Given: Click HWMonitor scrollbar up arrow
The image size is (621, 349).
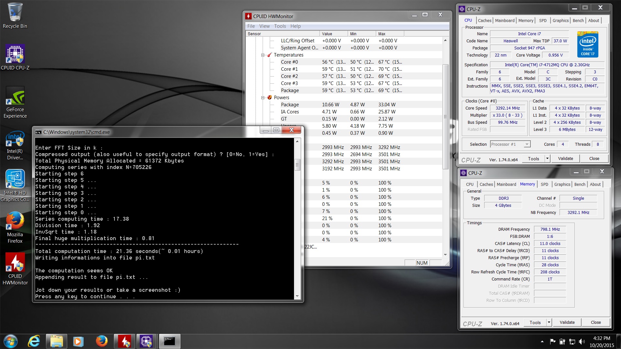Looking at the screenshot, I should pos(445,40).
